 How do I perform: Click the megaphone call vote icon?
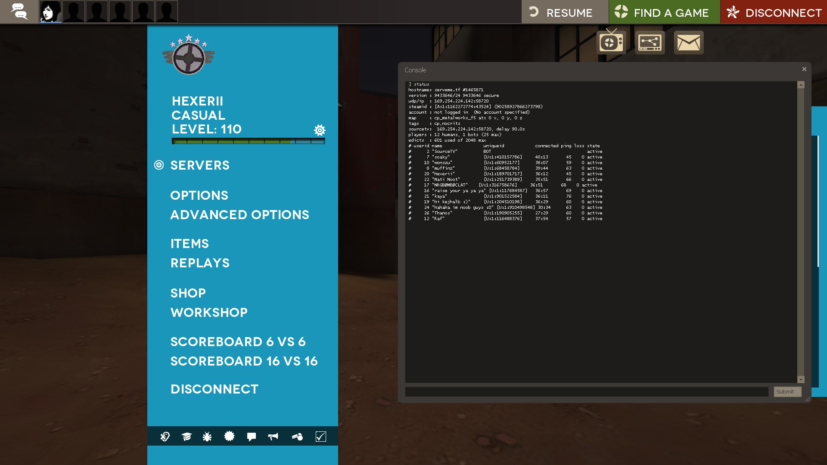pos(273,437)
